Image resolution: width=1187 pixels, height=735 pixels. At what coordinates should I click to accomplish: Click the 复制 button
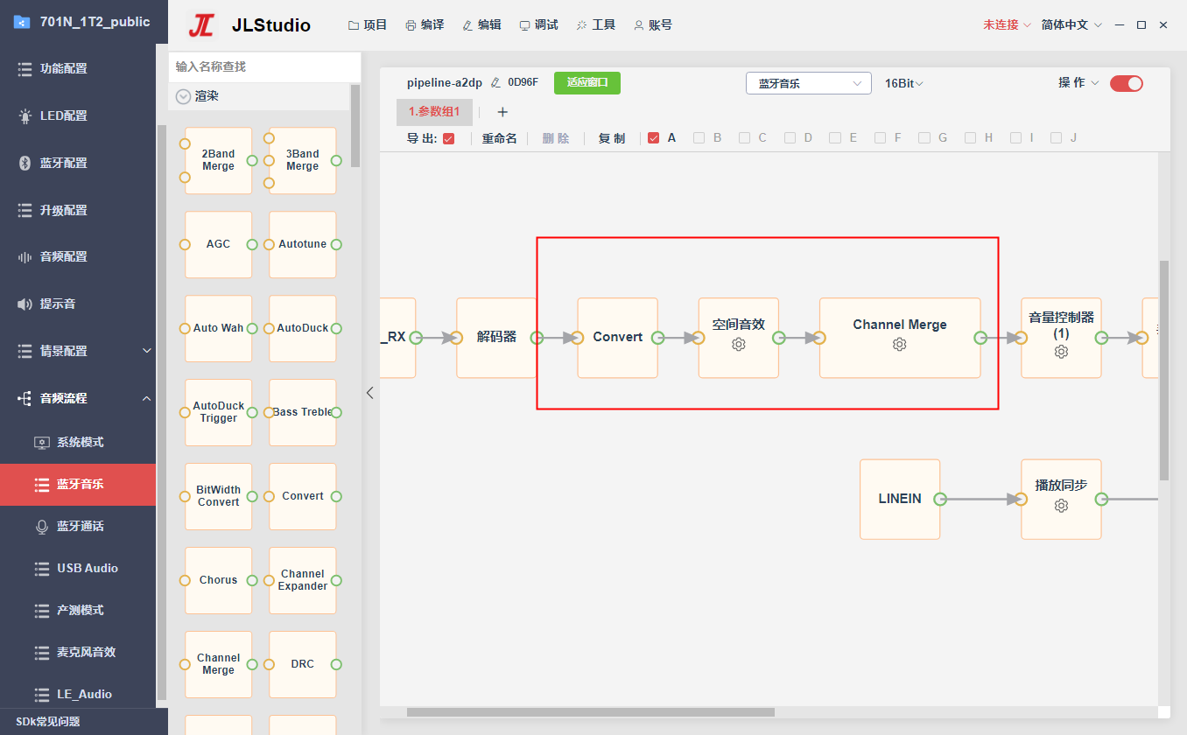click(612, 138)
